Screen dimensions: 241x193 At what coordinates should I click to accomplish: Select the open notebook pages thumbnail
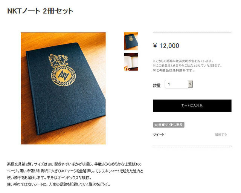[131, 62]
